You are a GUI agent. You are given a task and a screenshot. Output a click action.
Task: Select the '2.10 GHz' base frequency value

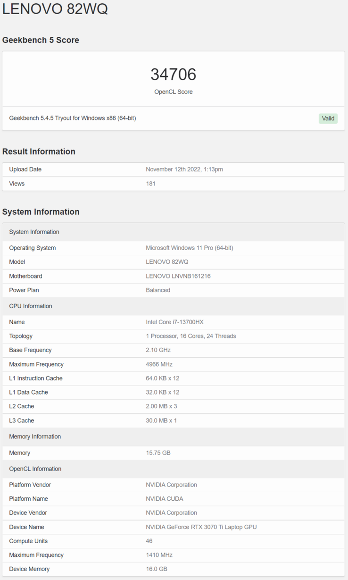tap(158, 350)
